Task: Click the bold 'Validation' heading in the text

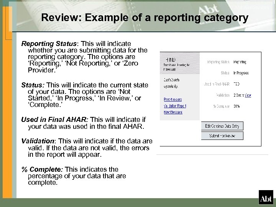Action: (38, 141)
